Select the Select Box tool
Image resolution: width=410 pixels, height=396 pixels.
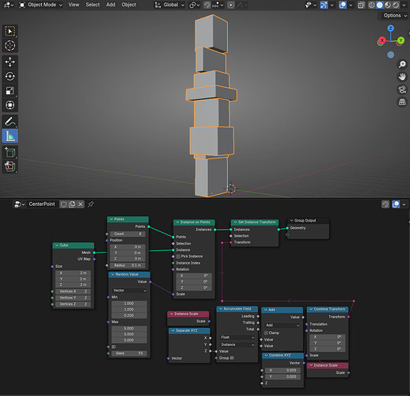tap(10, 32)
